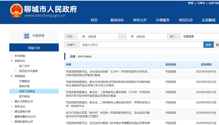Open the 办事服务 navigation tab
219x125 pixels.
click(x=163, y=20)
